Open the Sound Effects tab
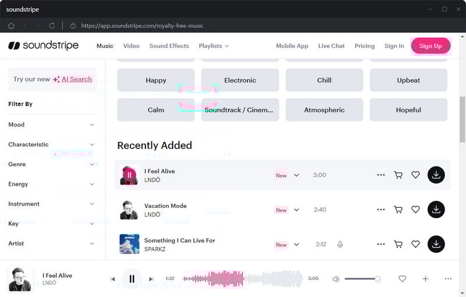The image size is (466, 297). pyautogui.click(x=169, y=46)
